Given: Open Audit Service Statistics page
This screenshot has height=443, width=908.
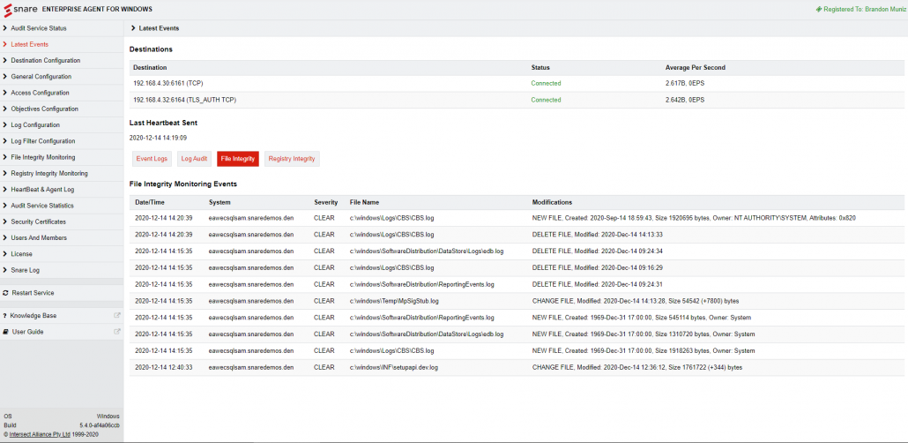Looking at the screenshot, I should point(42,206).
